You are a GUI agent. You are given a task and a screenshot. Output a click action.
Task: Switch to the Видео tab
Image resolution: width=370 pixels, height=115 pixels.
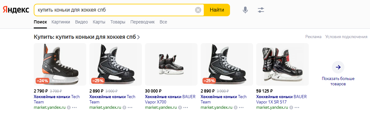[82, 22]
